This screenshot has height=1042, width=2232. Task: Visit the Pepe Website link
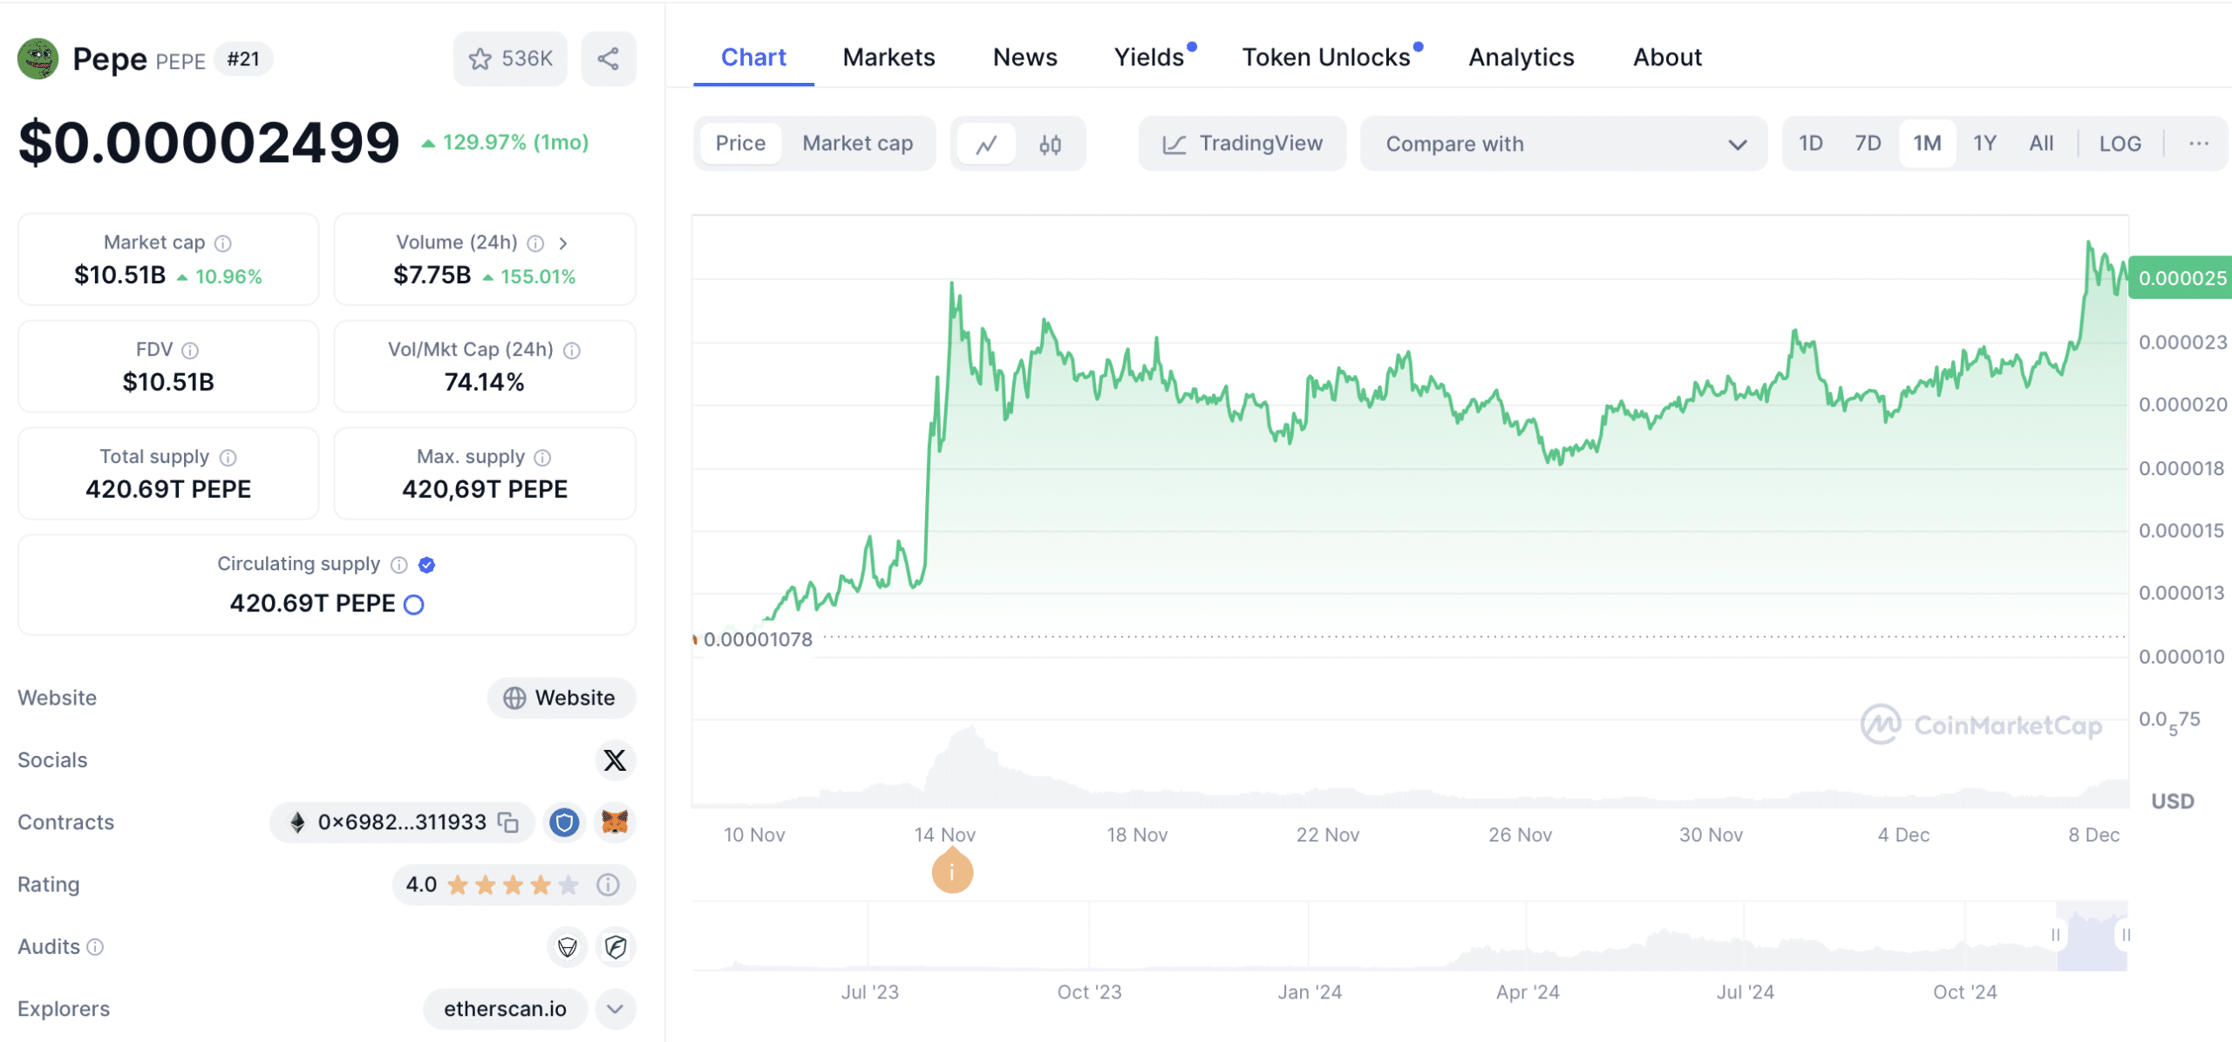[x=561, y=698]
